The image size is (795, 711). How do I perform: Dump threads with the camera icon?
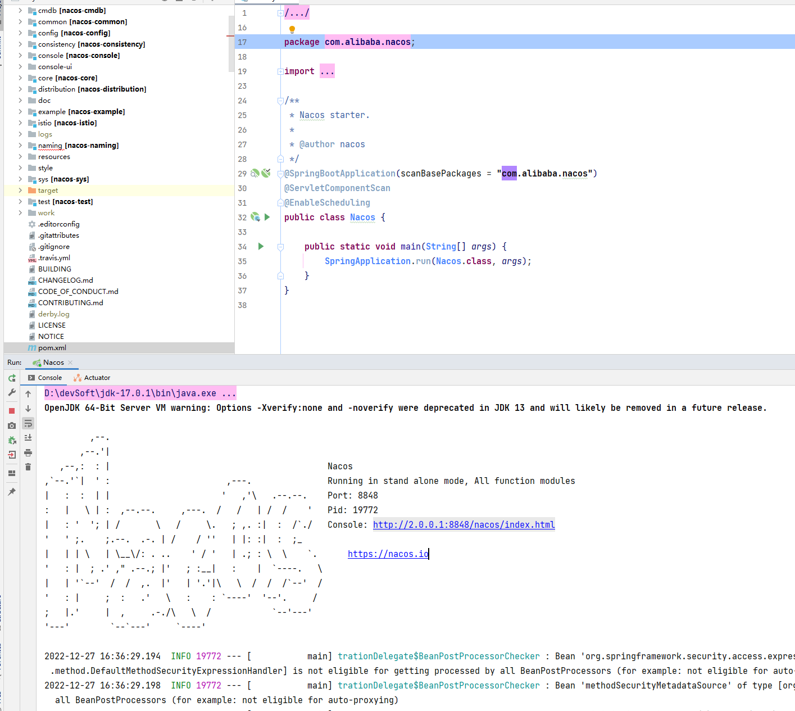[x=12, y=425]
